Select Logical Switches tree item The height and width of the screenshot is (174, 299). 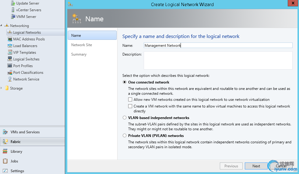tap(26, 59)
